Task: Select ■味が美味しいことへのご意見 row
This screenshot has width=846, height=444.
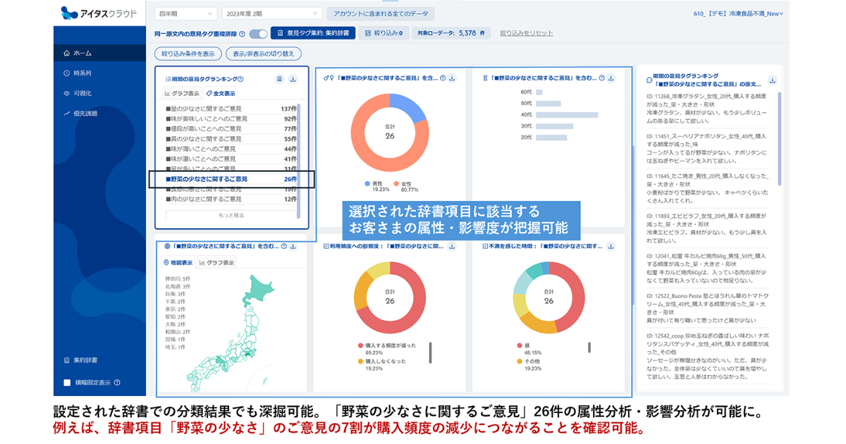Action: (x=231, y=119)
